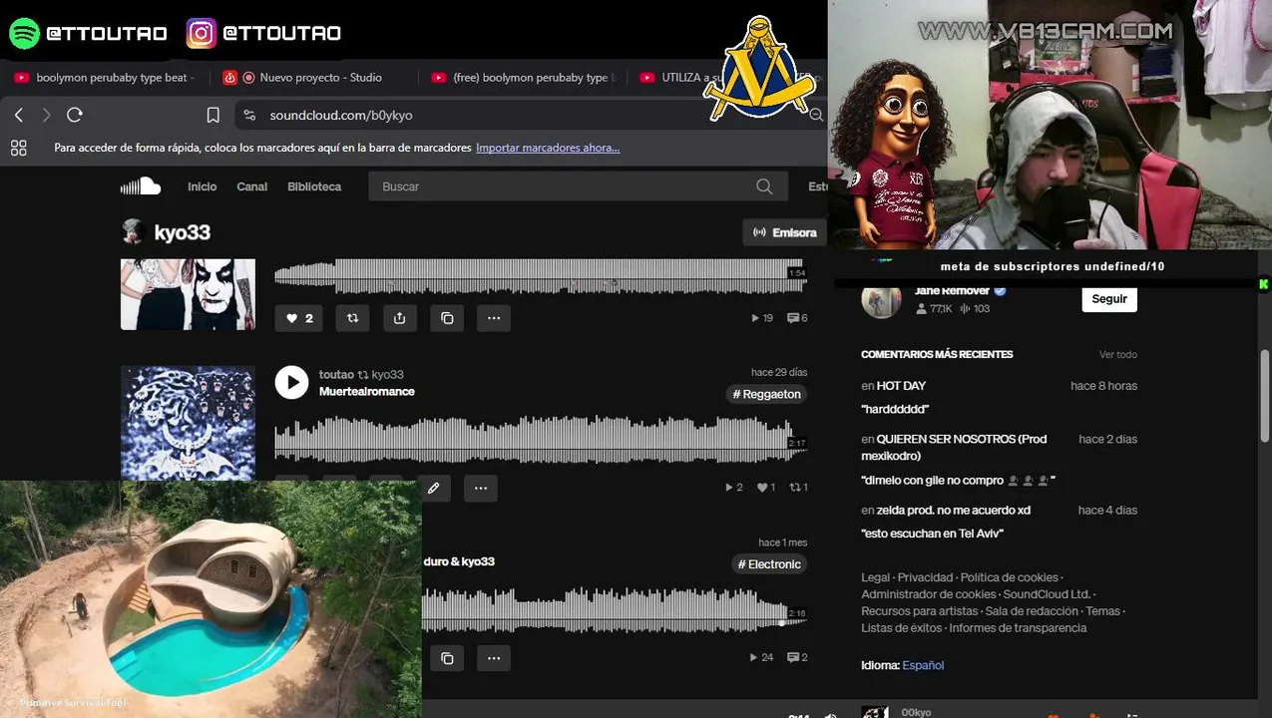Click Jane Remover's avatar

click(x=881, y=299)
